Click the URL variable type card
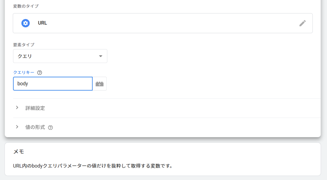Viewport: 327px width, 180px height. point(163,23)
